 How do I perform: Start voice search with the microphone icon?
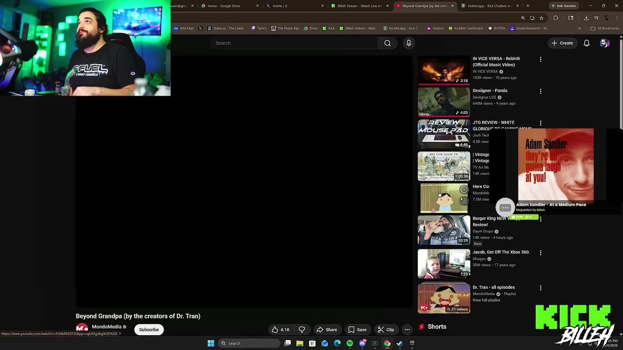[x=409, y=43]
